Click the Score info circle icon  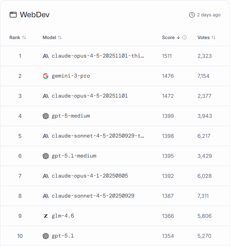pyautogui.click(x=185, y=38)
